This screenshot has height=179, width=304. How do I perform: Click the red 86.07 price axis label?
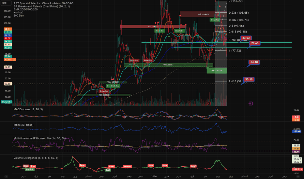8,38
